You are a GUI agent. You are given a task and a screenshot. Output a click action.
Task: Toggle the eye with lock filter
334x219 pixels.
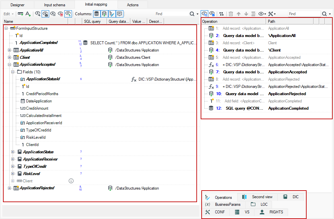tap(45, 14)
